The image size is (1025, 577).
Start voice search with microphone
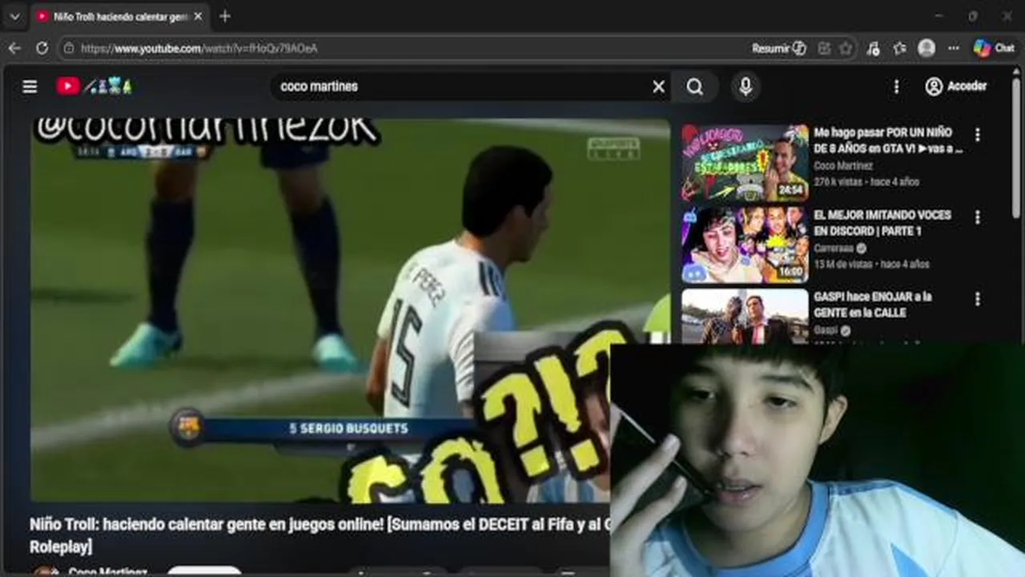pos(746,87)
